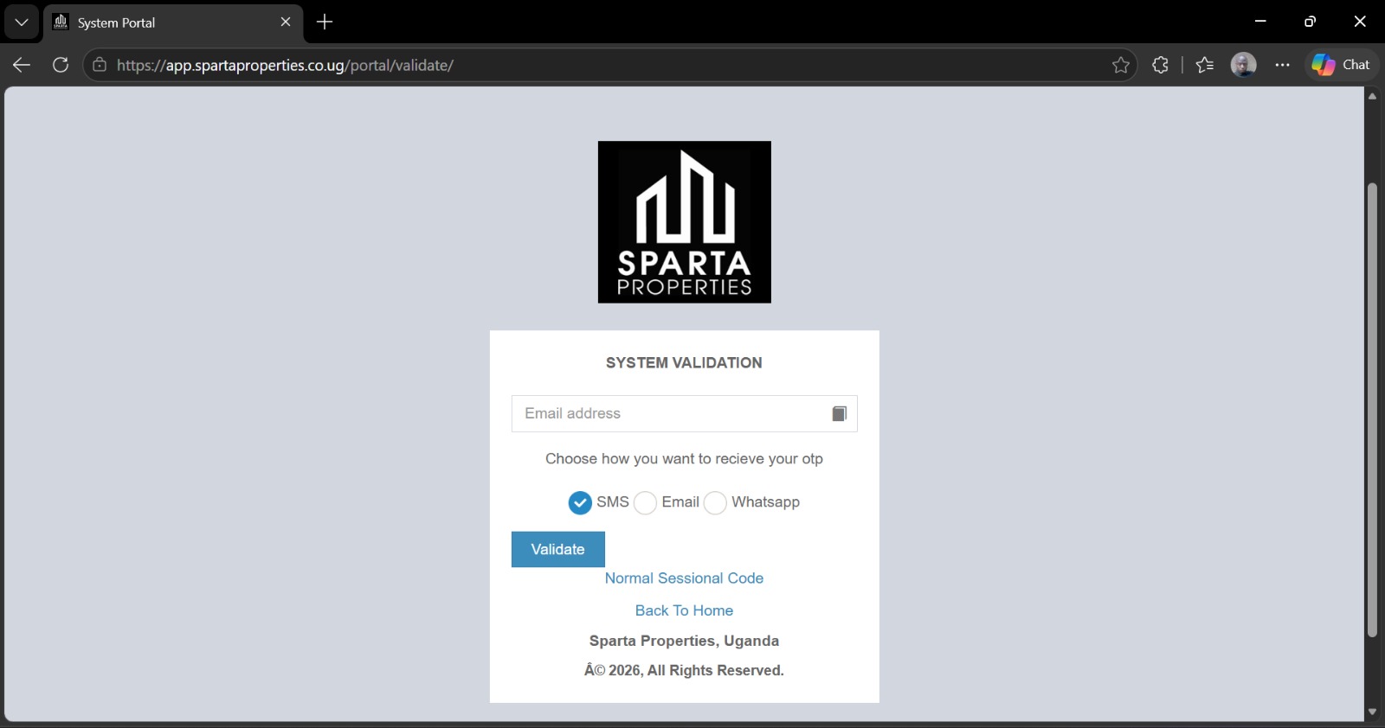Image resolution: width=1385 pixels, height=728 pixels.
Task: Open the Favorites list icon
Action: [1205, 65]
